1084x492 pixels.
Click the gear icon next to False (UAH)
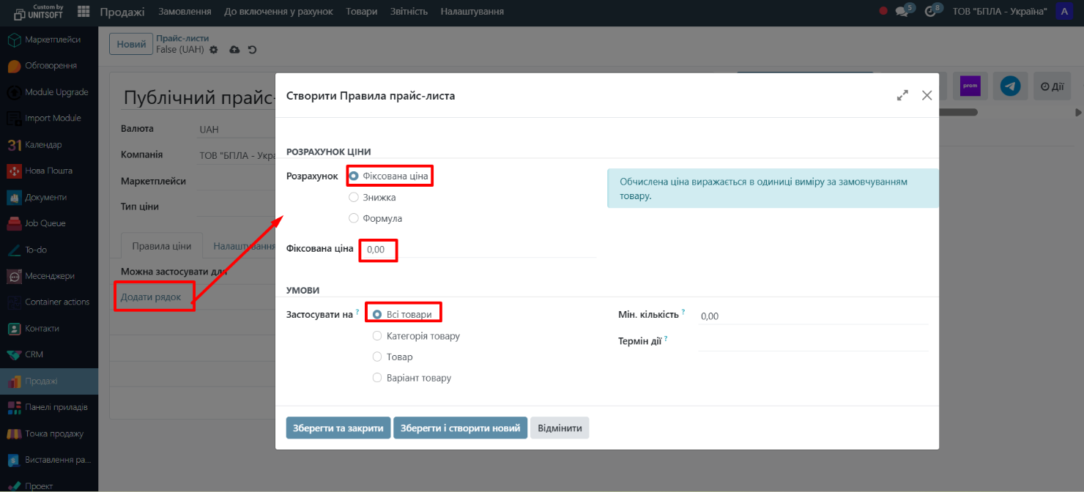pyautogui.click(x=214, y=50)
